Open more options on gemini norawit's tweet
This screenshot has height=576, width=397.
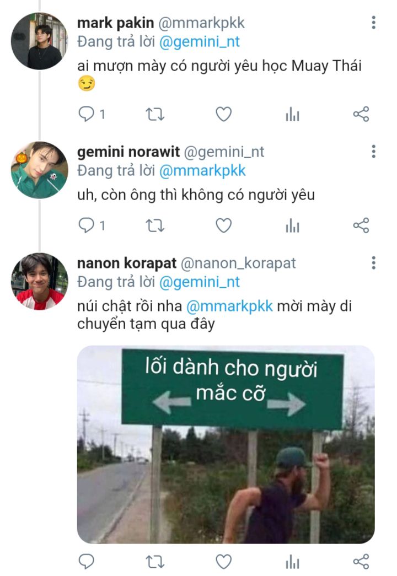(373, 152)
